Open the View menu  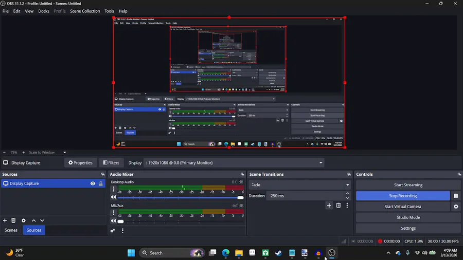(x=29, y=11)
